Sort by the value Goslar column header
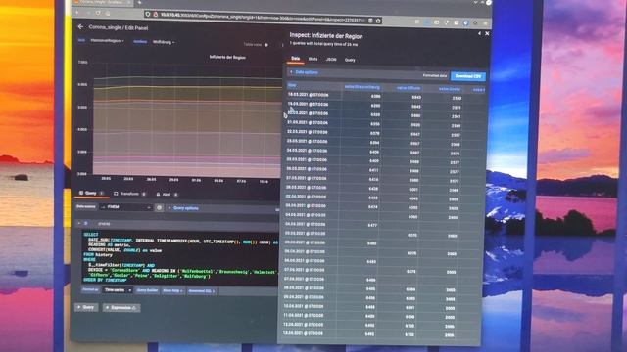Viewport: 627px width, 352px height. [450, 89]
